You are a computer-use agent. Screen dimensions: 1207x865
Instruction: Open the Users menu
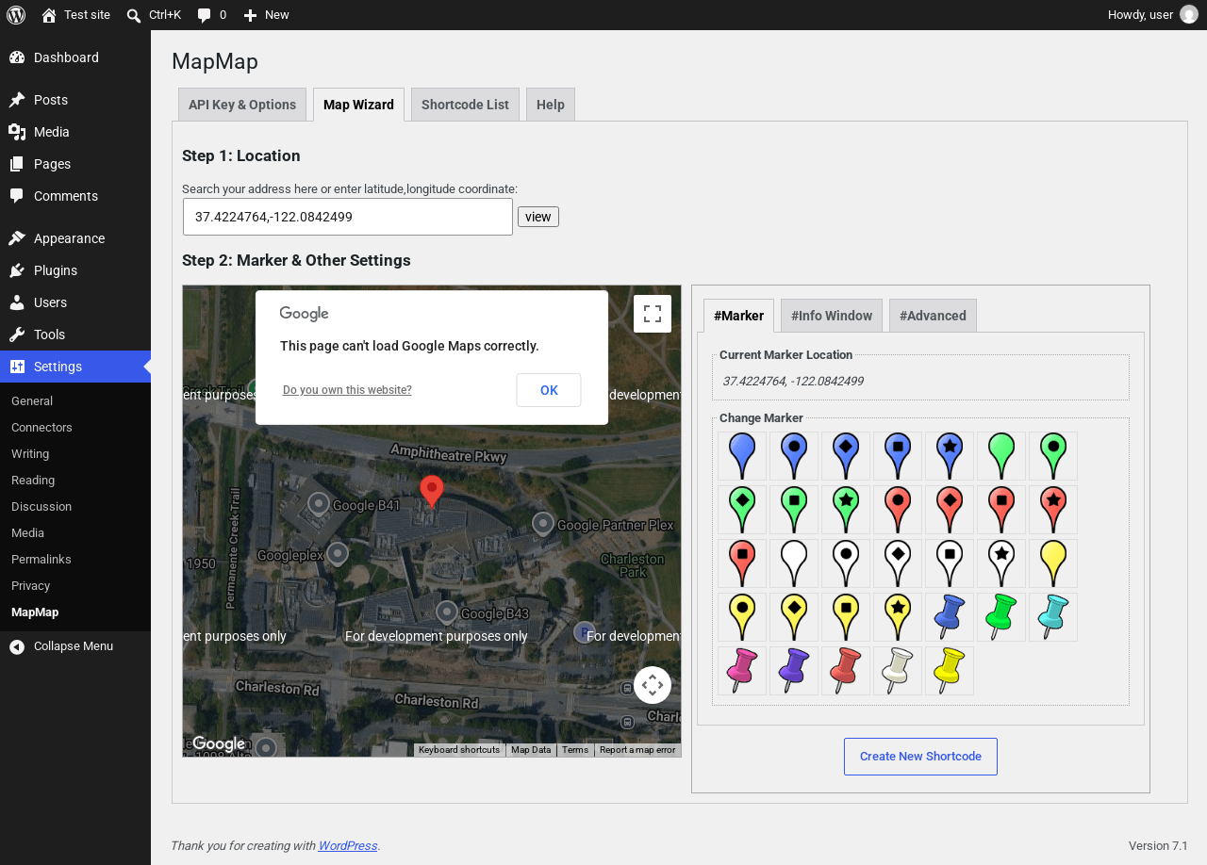pyautogui.click(x=75, y=302)
